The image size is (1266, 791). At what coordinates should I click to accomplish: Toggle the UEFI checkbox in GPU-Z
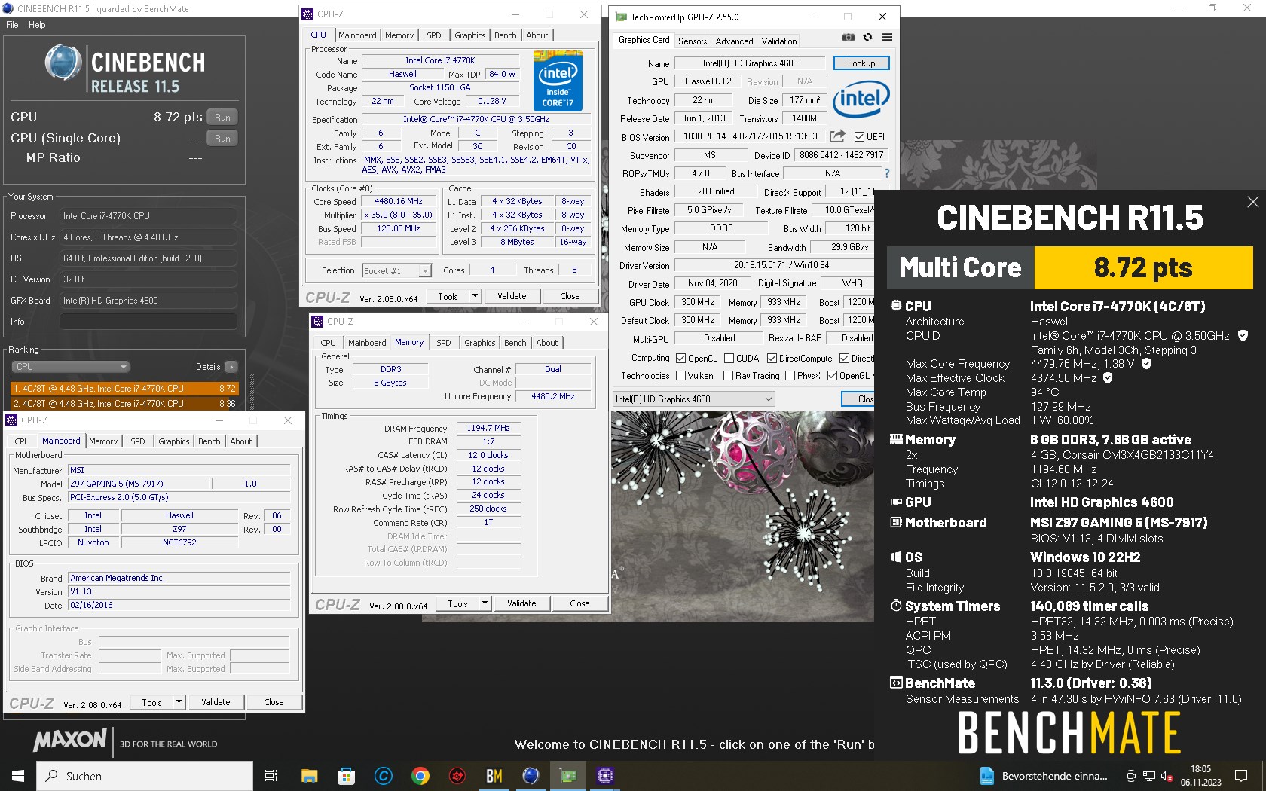point(859,137)
